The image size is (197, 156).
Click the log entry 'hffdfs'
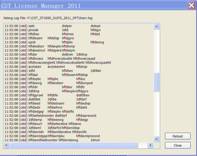[x=80, y=87]
